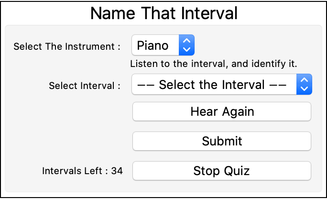327x199 pixels.
Task: Click the leading dashes in the interval placeholder
Action: click(145, 85)
